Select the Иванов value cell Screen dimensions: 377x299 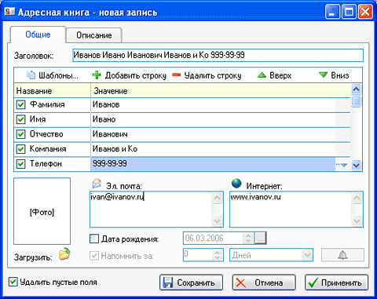(x=213, y=105)
